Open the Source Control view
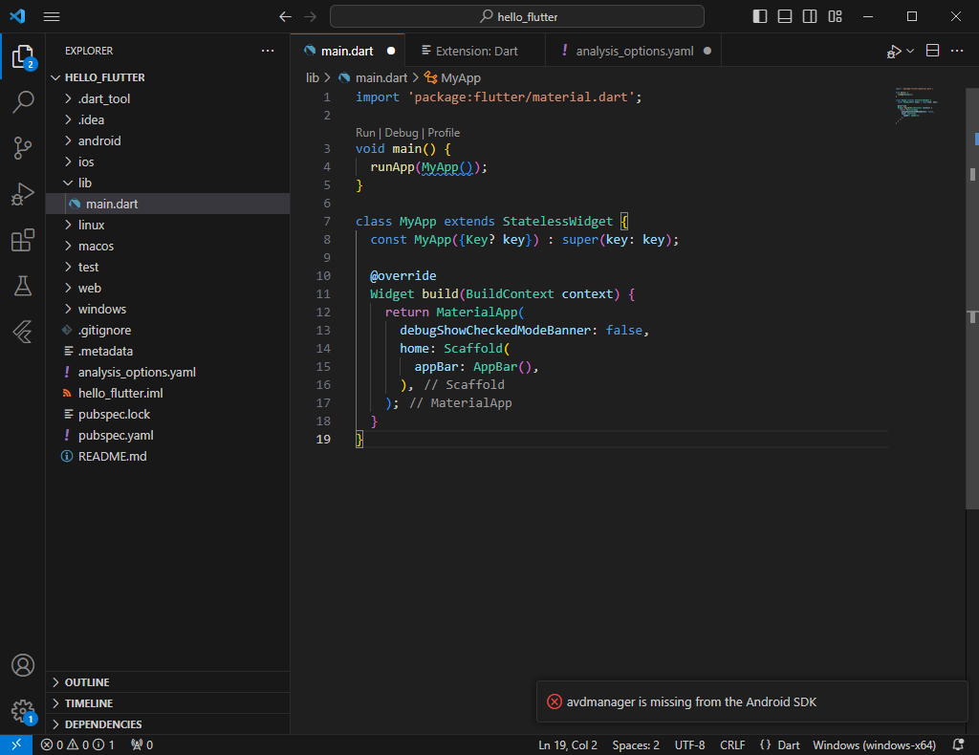 tap(23, 148)
